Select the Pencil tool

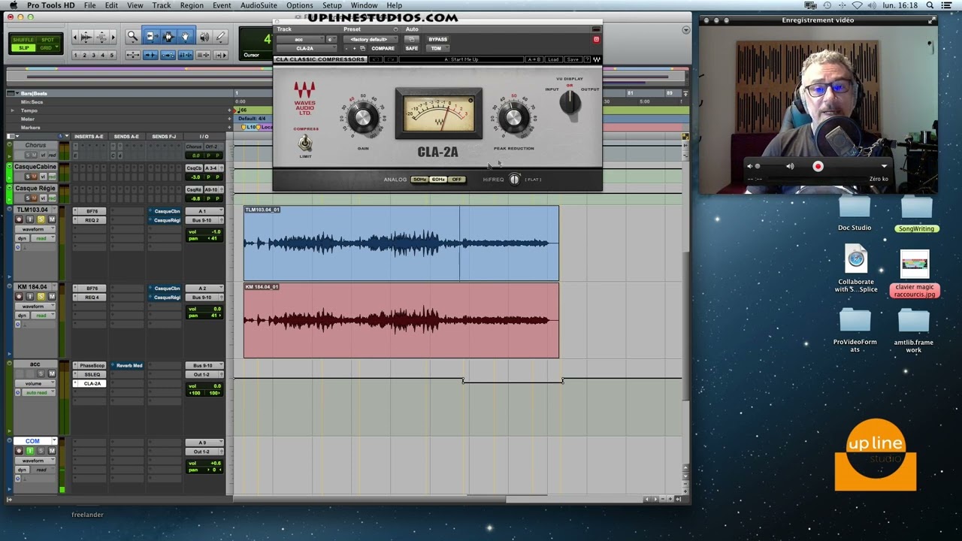click(220, 37)
